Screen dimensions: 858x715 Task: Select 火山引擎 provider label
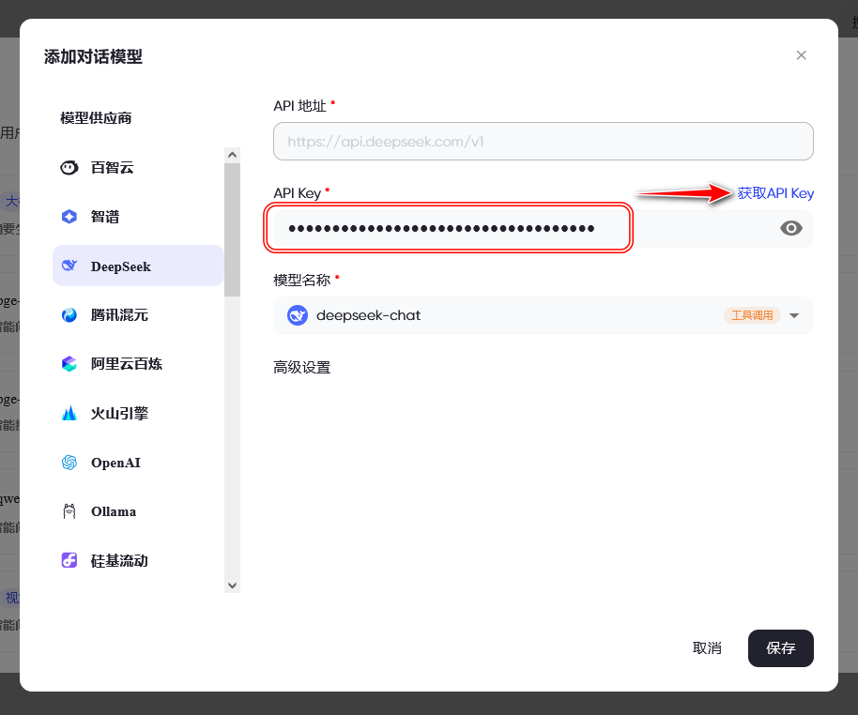click(119, 413)
